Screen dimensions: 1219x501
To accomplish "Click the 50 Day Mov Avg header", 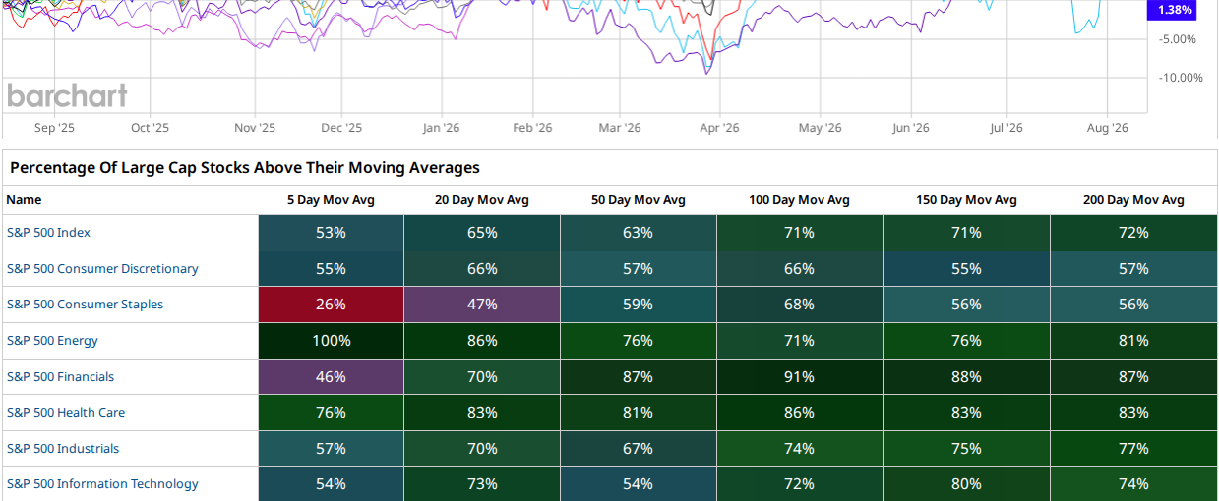I will coord(639,200).
